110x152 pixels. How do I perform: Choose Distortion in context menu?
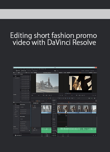[54, 132]
